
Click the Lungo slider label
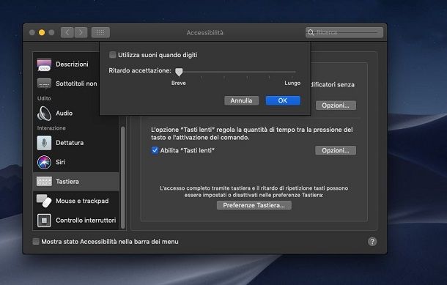[x=292, y=84]
